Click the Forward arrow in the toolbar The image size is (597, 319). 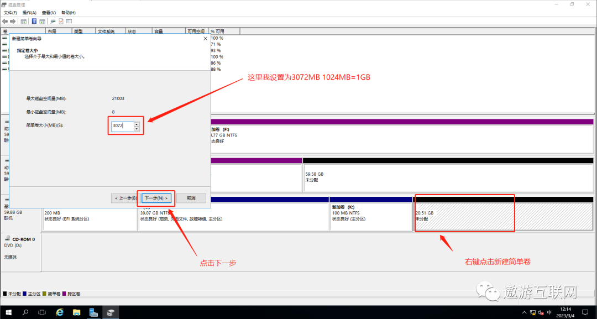[13, 22]
